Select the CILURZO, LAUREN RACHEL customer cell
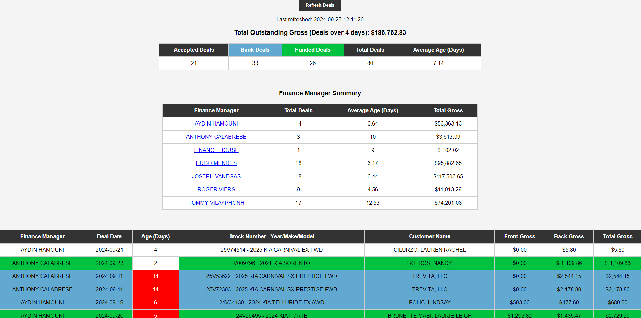This screenshot has width=641, height=318. [x=429, y=250]
